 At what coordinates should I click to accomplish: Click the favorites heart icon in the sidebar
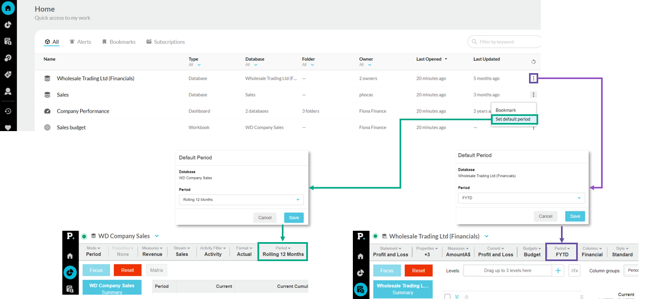8,128
